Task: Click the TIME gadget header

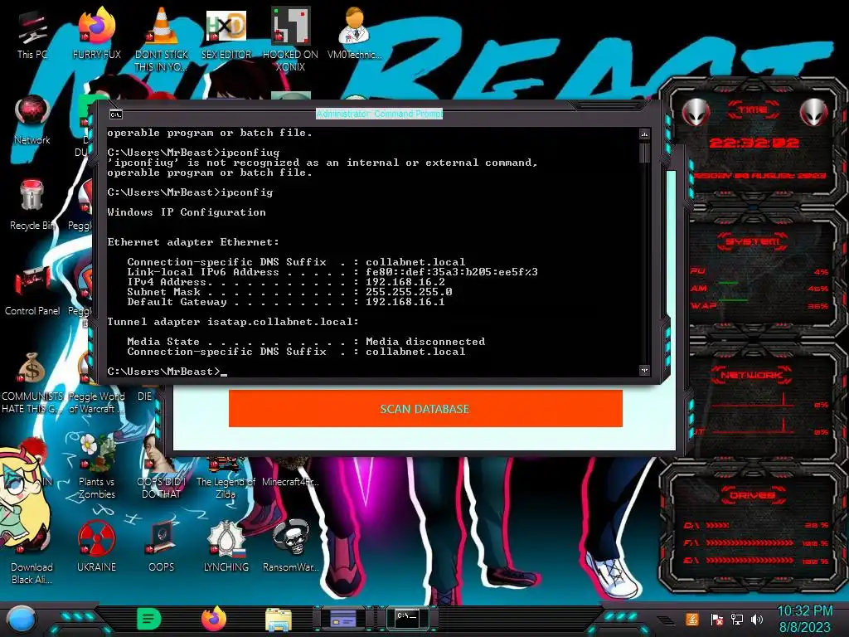Action: tap(753, 110)
